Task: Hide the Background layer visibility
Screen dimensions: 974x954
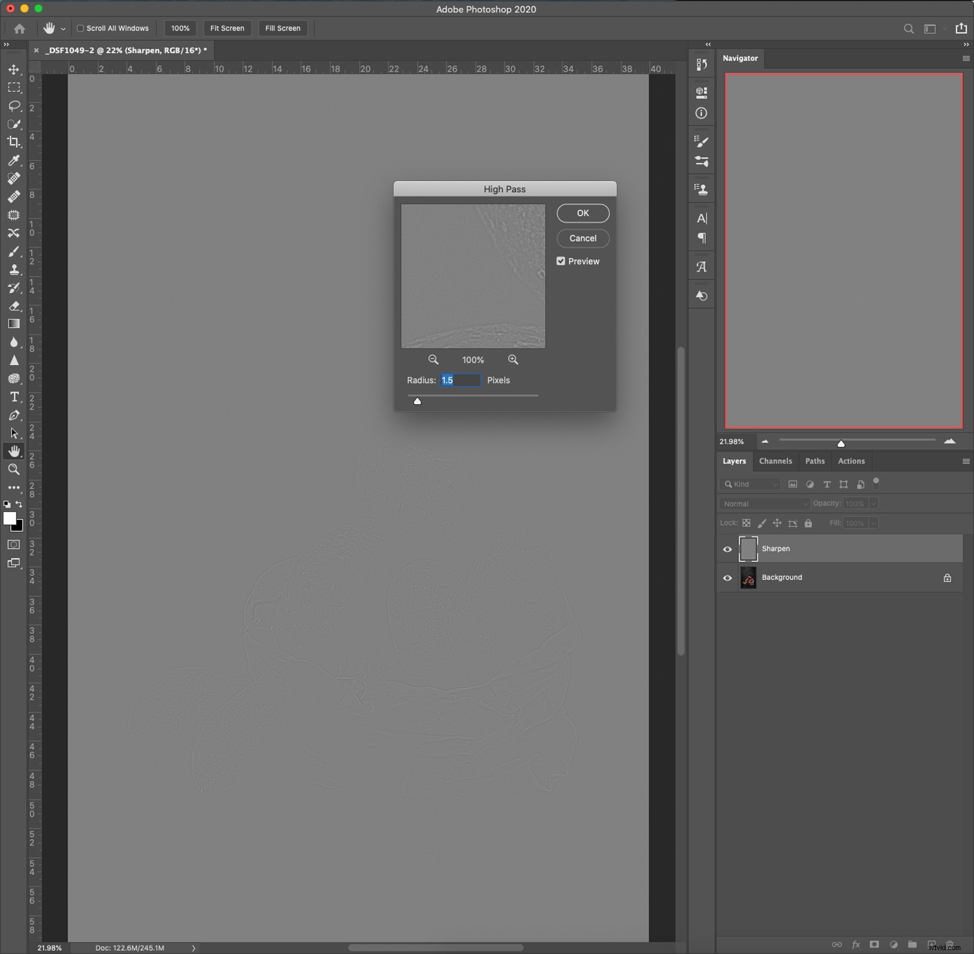Action: point(727,578)
